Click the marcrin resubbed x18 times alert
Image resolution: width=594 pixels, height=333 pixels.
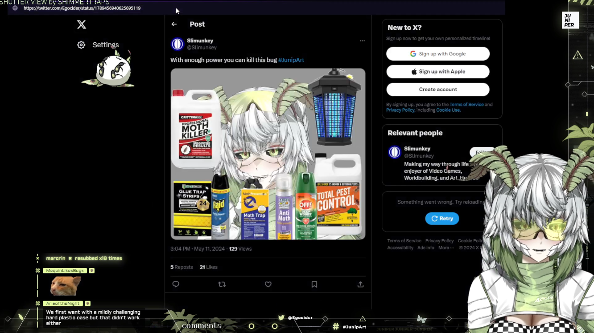(x=84, y=258)
